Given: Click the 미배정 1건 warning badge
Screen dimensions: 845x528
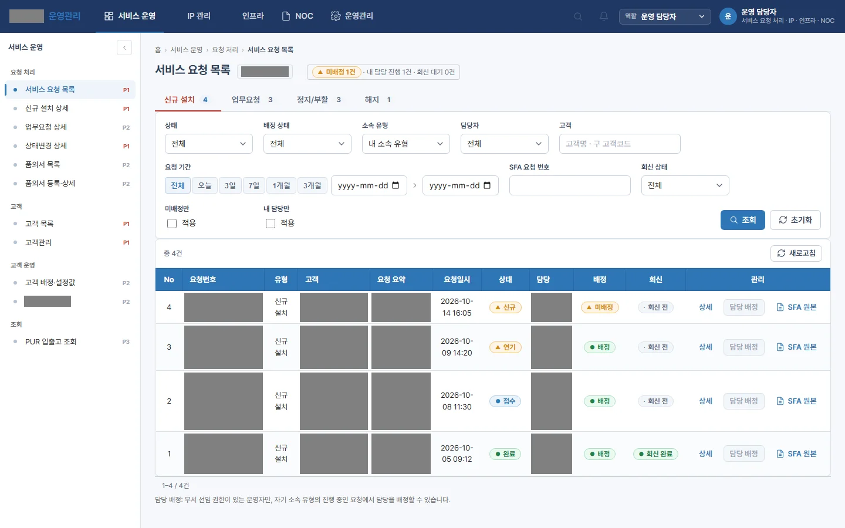Looking at the screenshot, I should click(x=336, y=72).
